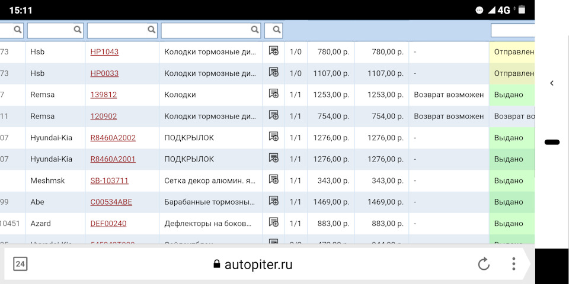Open part number link 120902

(x=104, y=116)
